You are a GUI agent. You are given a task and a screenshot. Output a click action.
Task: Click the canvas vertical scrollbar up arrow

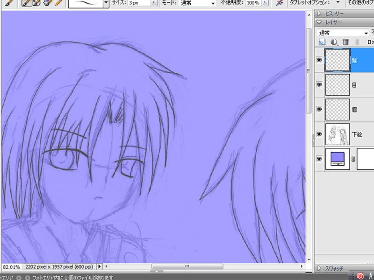click(309, 15)
